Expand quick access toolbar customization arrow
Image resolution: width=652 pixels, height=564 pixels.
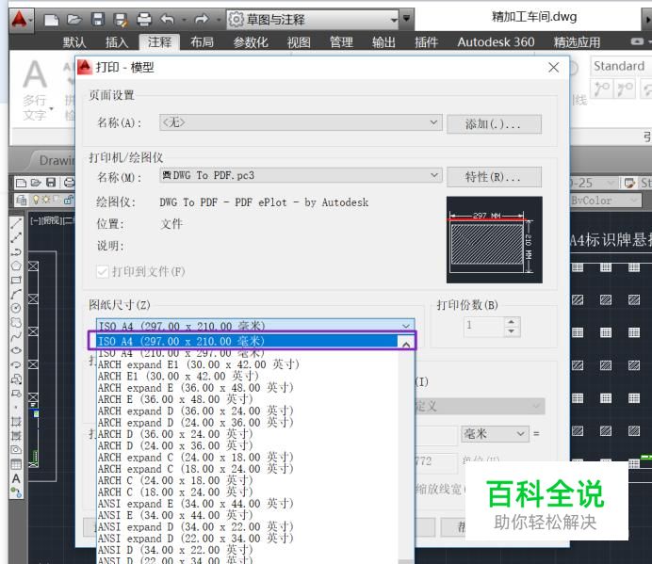click(407, 19)
